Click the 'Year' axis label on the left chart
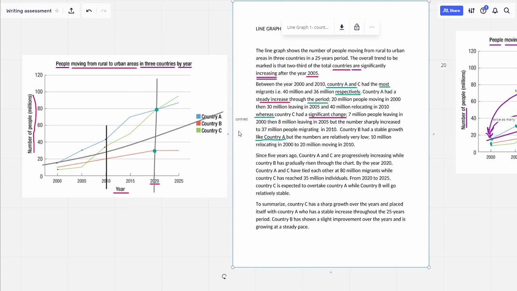Viewport: 517px width, 291px height. (x=120, y=189)
